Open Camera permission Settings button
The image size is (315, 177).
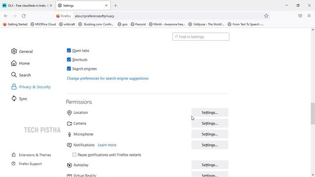tap(210, 123)
